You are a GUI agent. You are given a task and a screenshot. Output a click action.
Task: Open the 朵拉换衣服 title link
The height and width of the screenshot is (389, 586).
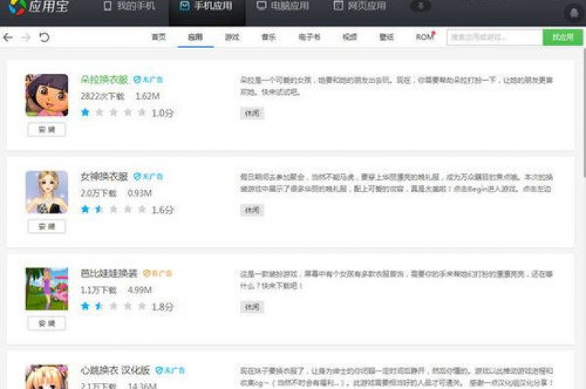click(105, 79)
